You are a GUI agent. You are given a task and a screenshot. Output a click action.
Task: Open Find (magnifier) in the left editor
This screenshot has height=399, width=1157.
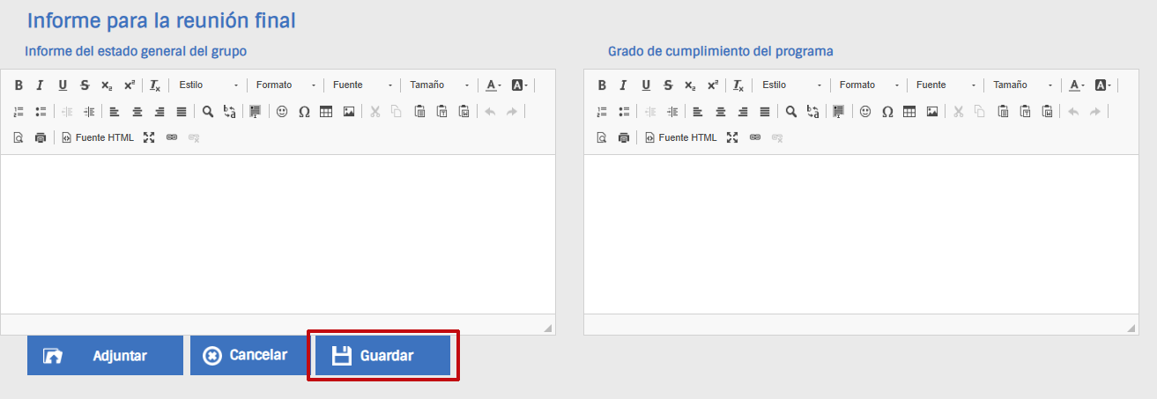(208, 112)
